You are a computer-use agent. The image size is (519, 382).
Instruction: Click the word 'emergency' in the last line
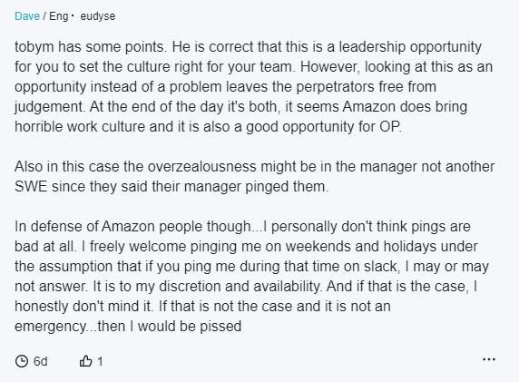click(x=50, y=327)
